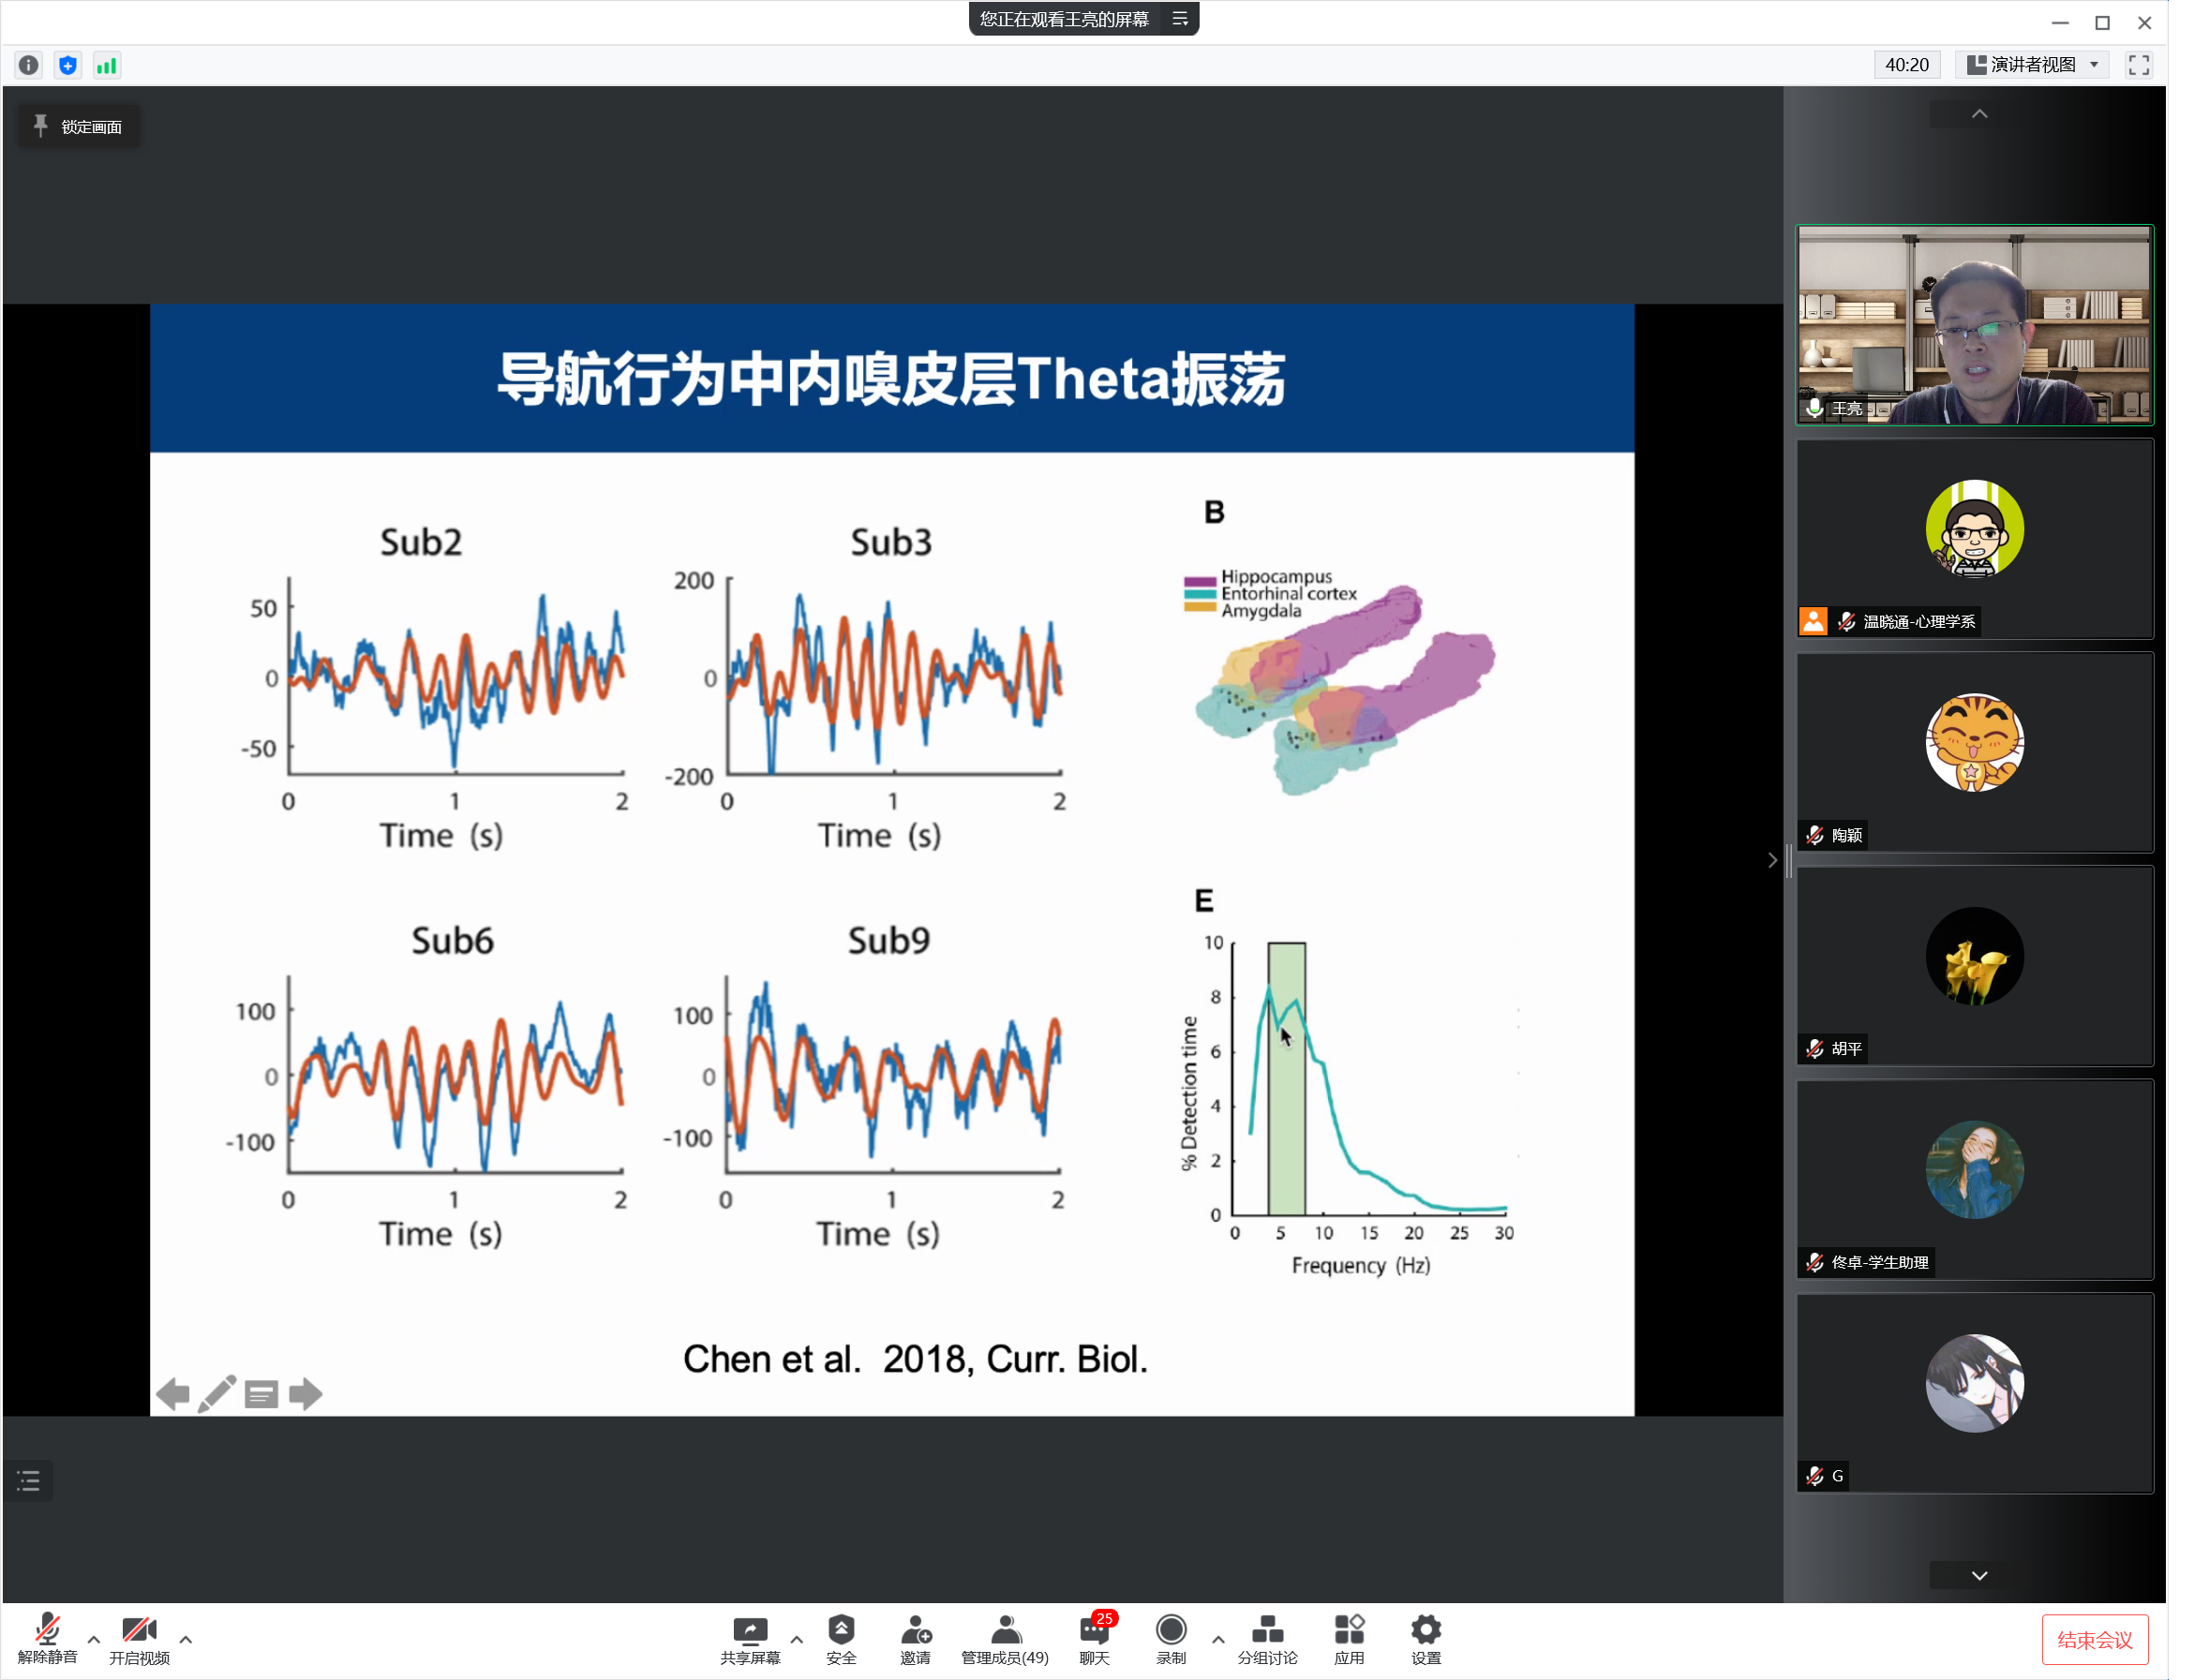Viewport: 2209px width, 1680px height.
Task: Expand audio options arrow next to 解除静音
Action: pos(94,1639)
